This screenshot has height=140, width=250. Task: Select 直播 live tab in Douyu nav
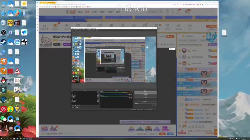(87, 12)
